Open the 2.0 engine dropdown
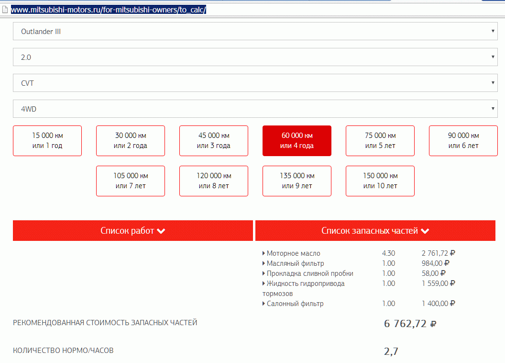This screenshot has width=505, height=363. [255, 57]
